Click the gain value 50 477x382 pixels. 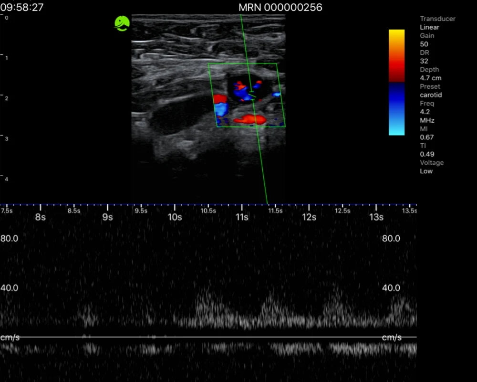[424, 44]
